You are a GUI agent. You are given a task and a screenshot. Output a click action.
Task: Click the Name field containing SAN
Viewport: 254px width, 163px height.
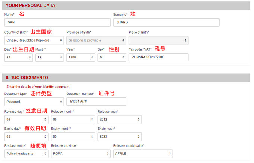pos(57,22)
